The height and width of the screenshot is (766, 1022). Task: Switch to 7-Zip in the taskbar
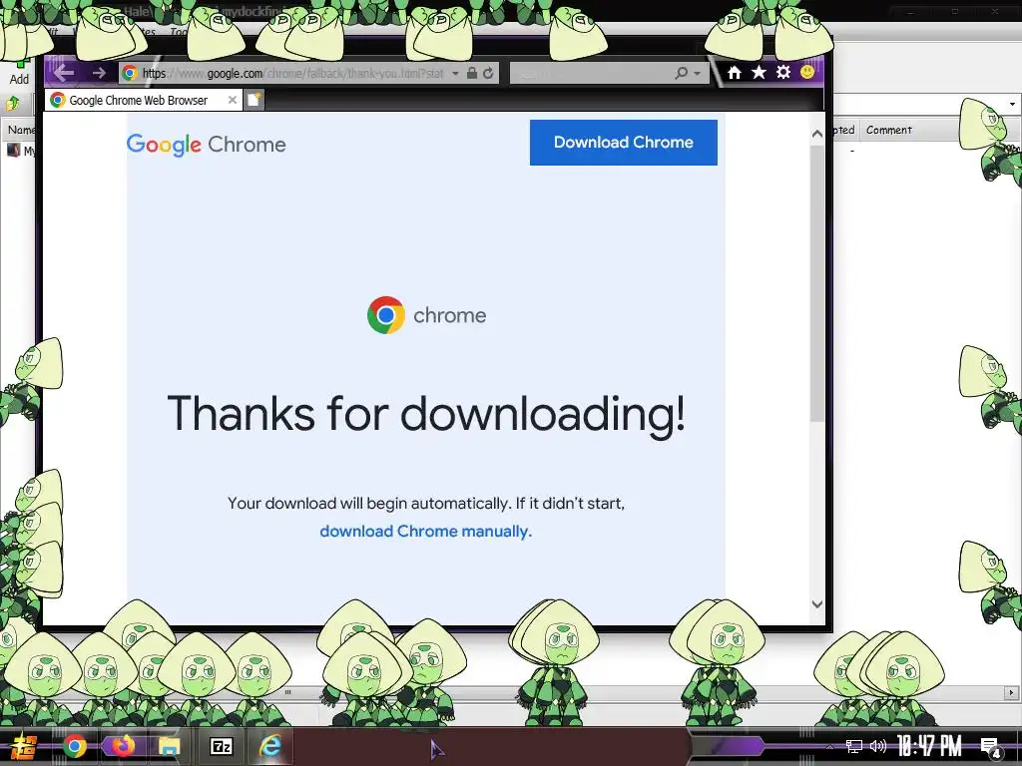tap(221, 746)
